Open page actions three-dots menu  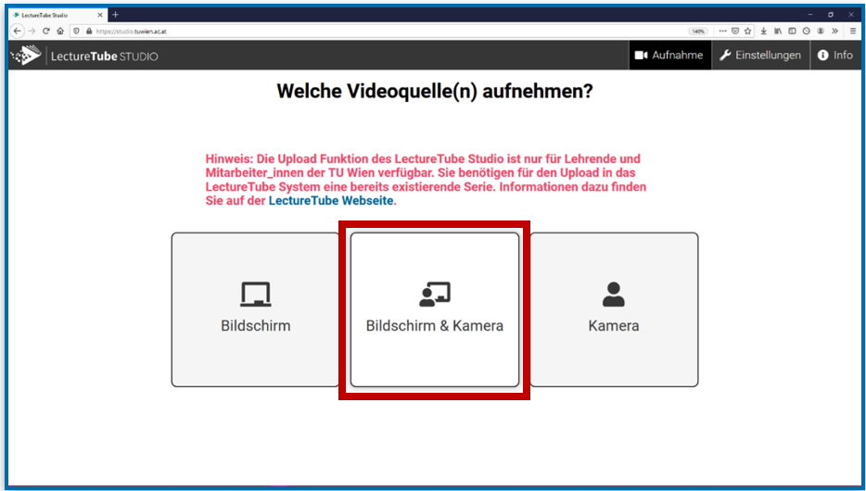(x=722, y=31)
